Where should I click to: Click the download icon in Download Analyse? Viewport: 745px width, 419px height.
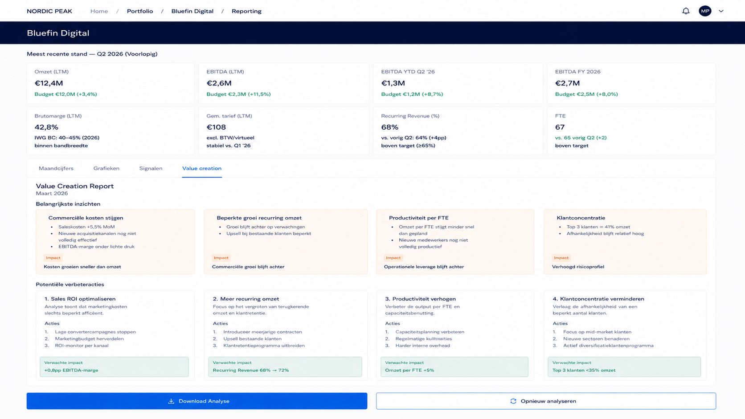tap(171, 401)
